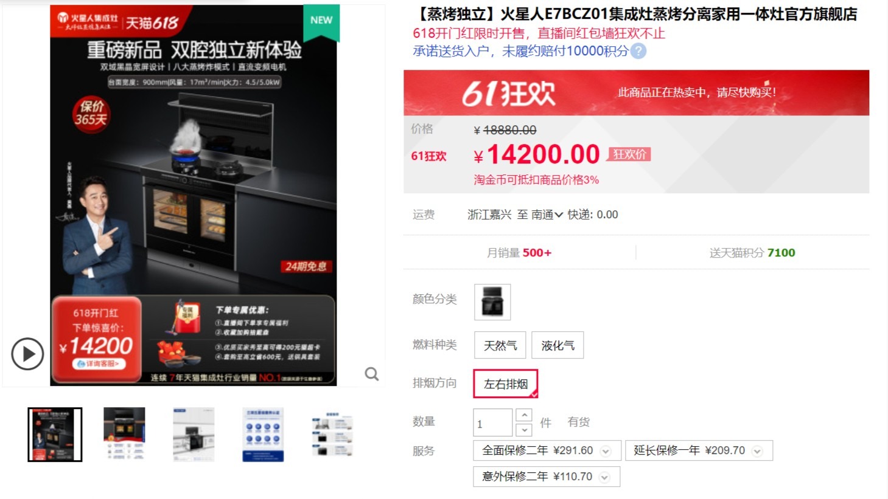View the second product thumbnail
Viewport: 888px width, 499px height.
124,435
